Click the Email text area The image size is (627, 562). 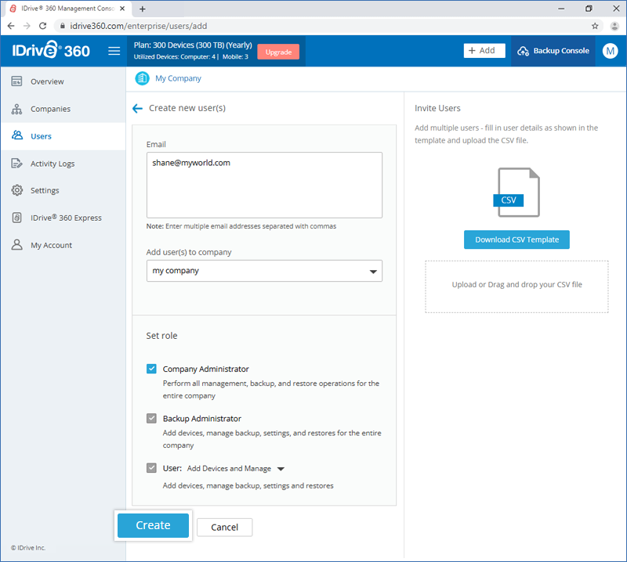264,185
